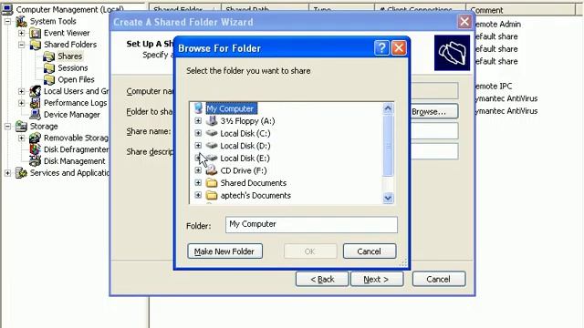
Task: Click the 3½ Floppy (A:) drive icon
Action: pyautogui.click(x=212, y=121)
